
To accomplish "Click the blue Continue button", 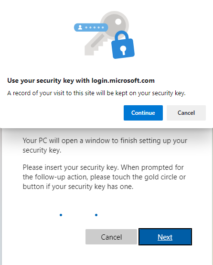I will 143,113.
